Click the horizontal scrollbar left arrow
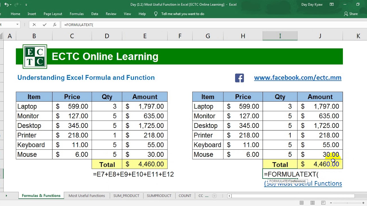367x206 pixels. 229,196
